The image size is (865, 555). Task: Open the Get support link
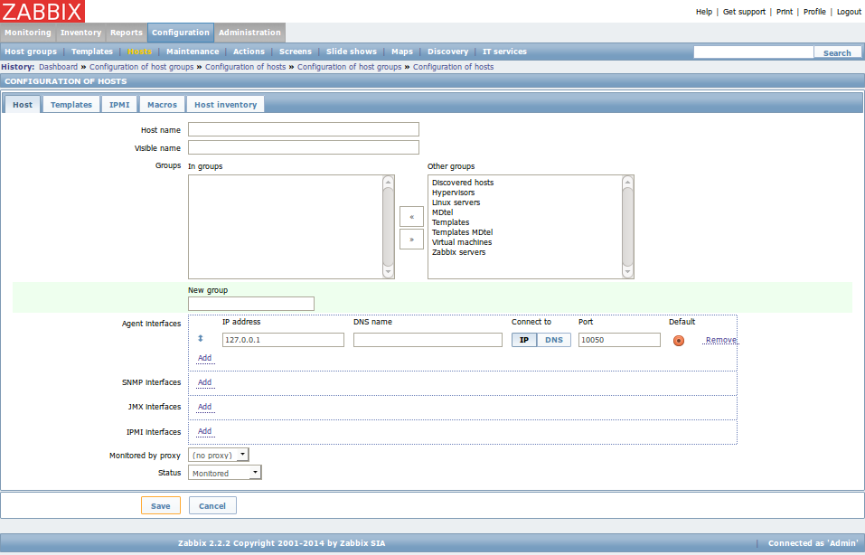coord(744,12)
